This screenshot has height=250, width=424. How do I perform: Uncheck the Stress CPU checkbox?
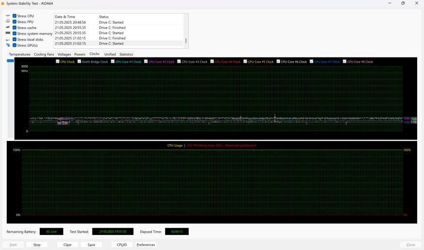coord(15,16)
